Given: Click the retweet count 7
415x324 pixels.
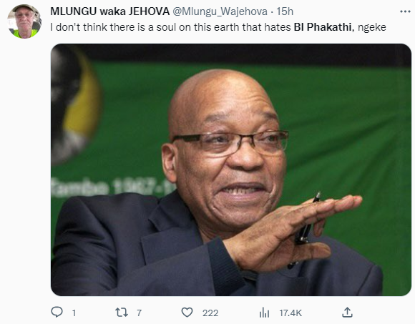Looking at the screenshot, I should pos(140,313).
